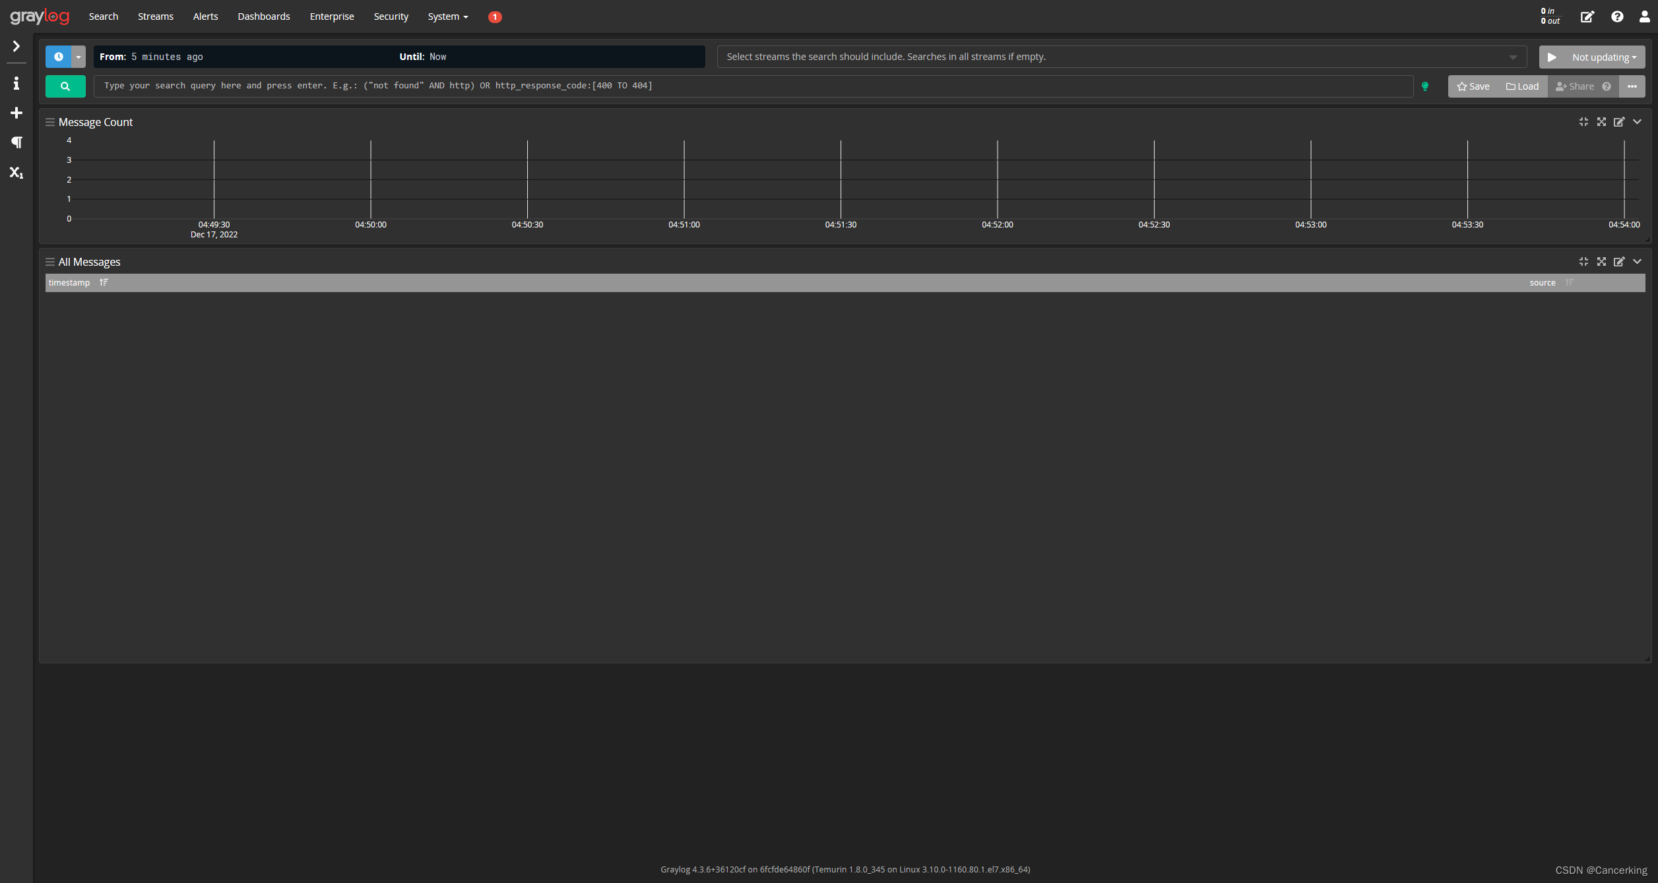Start auto-refresh with the play button
Image resolution: width=1658 pixels, height=883 pixels.
(x=1552, y=57)
